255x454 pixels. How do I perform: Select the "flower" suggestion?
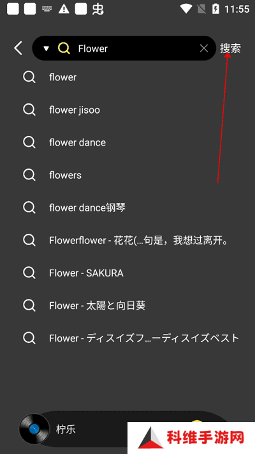coord(127,77)
